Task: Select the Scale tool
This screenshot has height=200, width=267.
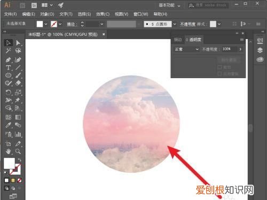Action: click(x=18, y=93)
